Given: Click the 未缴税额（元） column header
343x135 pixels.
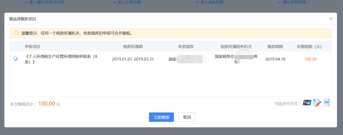Looking at the screenshot, I should tap(309, 47).
